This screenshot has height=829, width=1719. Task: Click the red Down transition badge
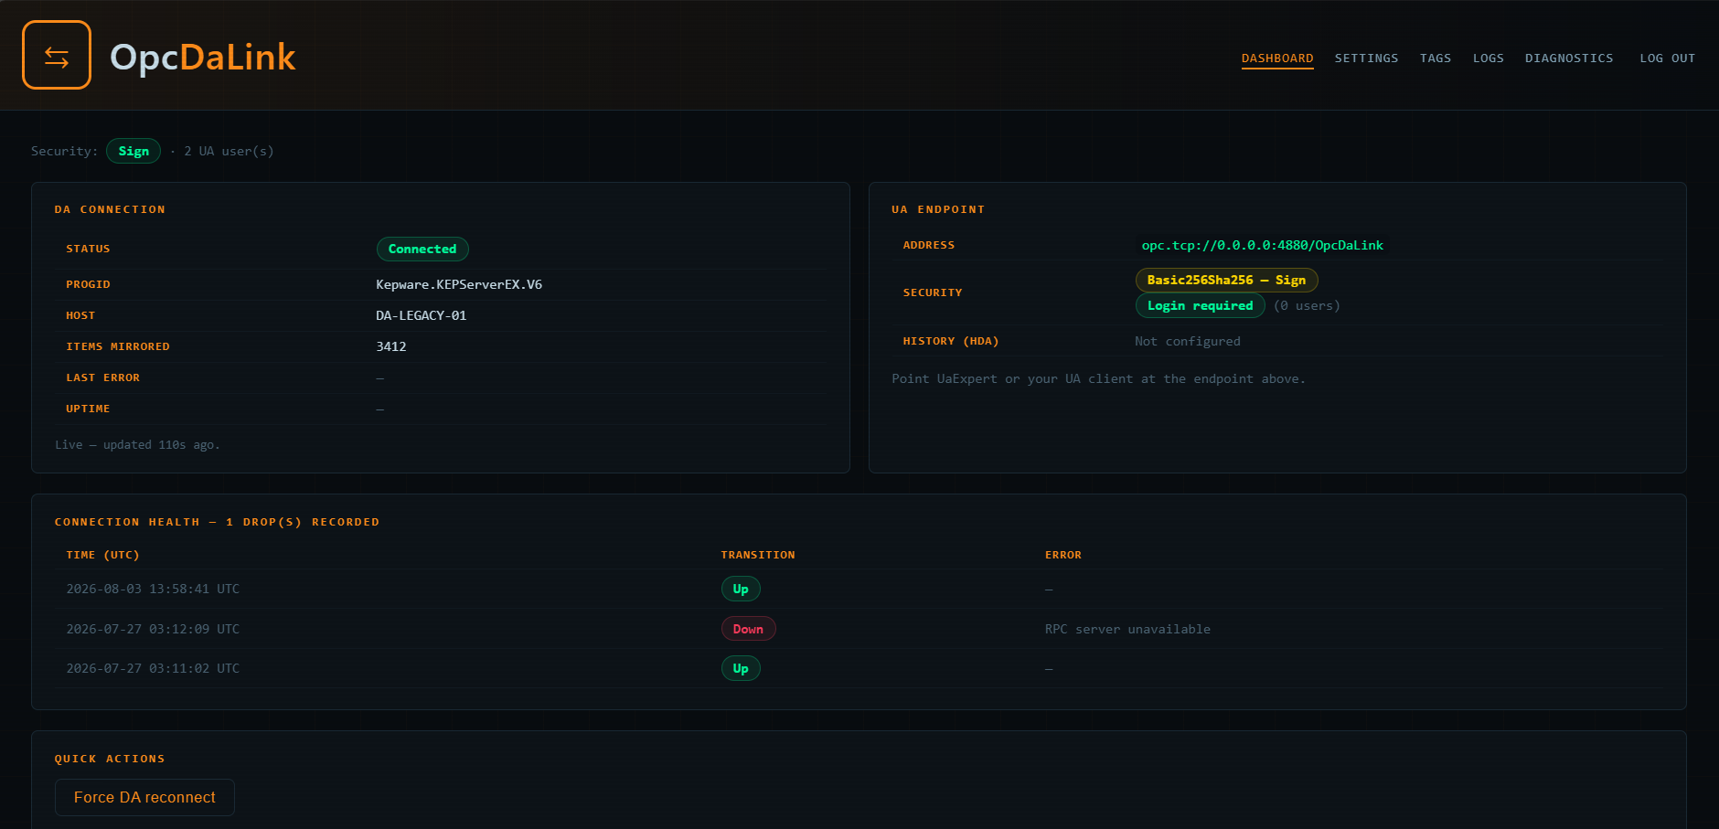coord(748,629)
